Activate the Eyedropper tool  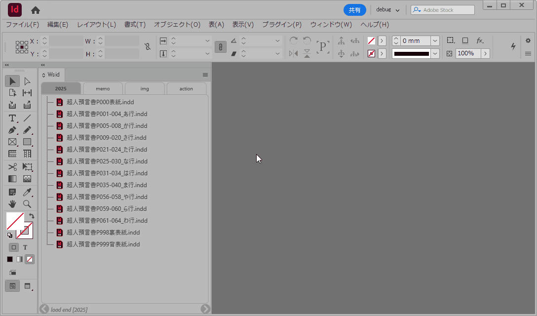click(x=27, y=192)
